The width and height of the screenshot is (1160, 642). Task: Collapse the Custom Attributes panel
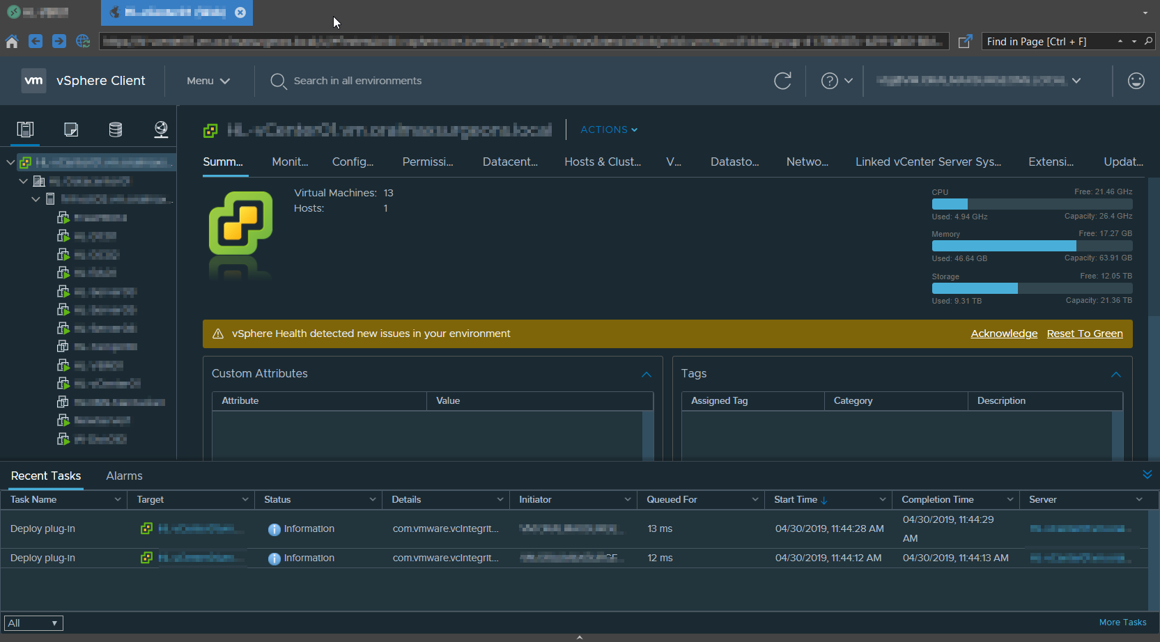coord(646,375)
